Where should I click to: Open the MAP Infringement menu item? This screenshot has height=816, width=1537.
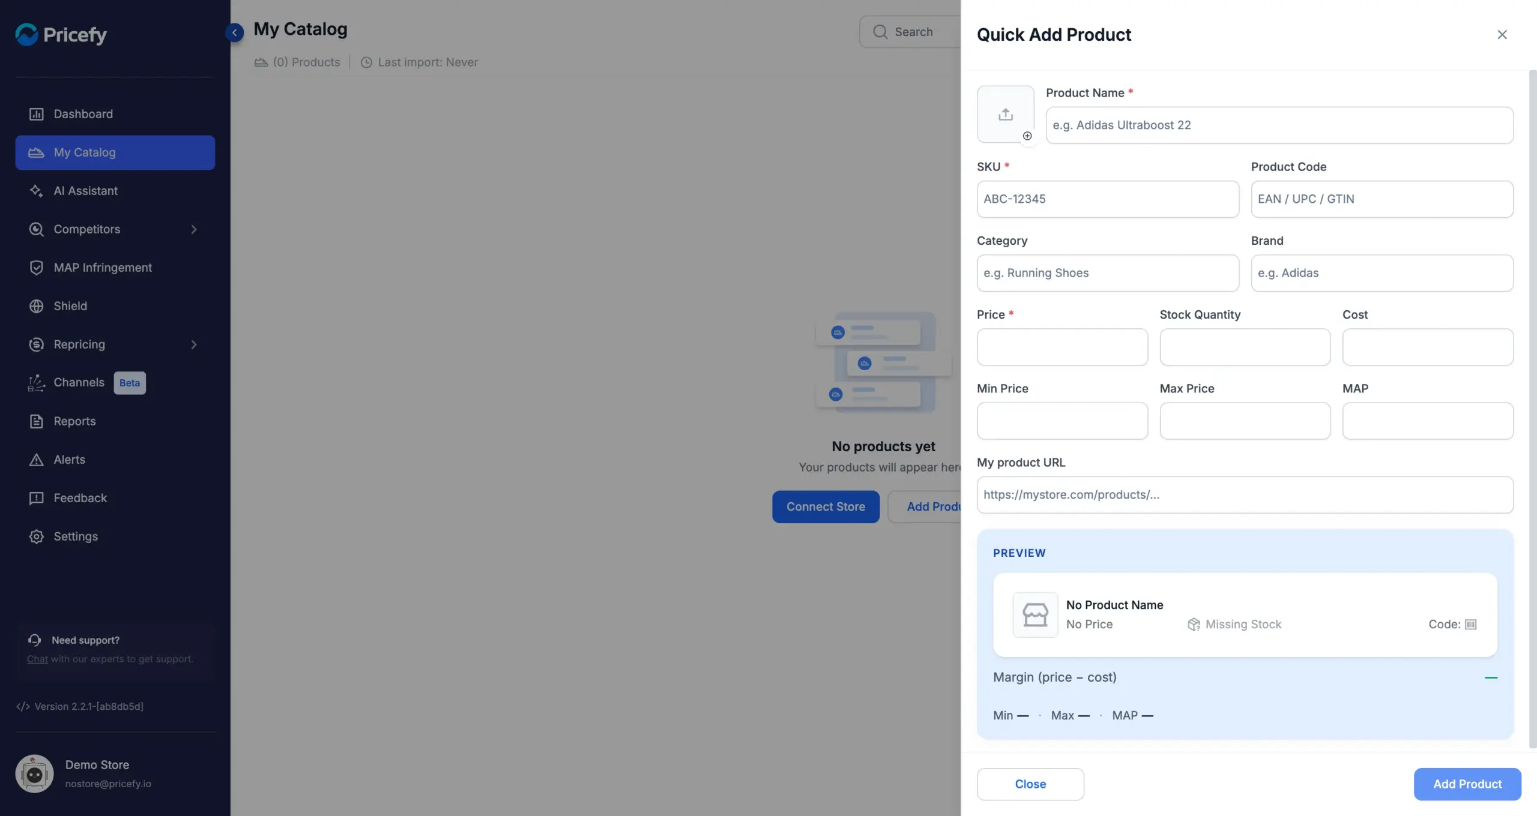point(115,268)
